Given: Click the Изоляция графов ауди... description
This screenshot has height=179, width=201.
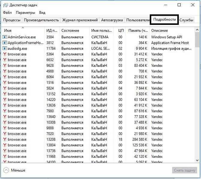Looking at the screenshot, I should (171, 49).
